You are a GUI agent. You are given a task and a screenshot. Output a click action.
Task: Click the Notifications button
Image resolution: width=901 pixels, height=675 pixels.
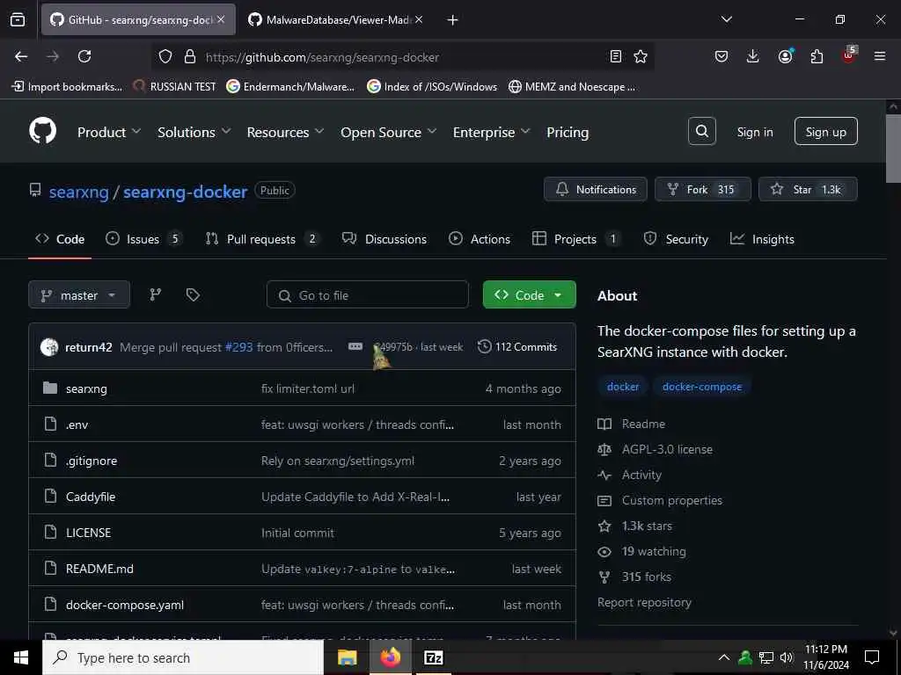[596, 190]
